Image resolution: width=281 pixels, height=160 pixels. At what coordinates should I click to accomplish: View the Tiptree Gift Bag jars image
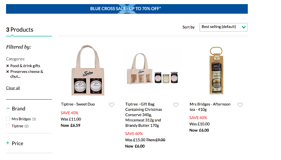[153, 68]
